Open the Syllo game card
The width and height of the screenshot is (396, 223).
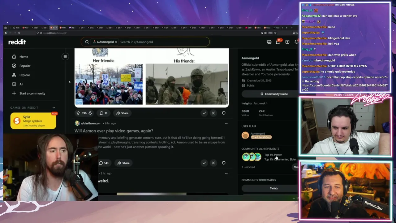pyautogui.click(x=33, y=120)
